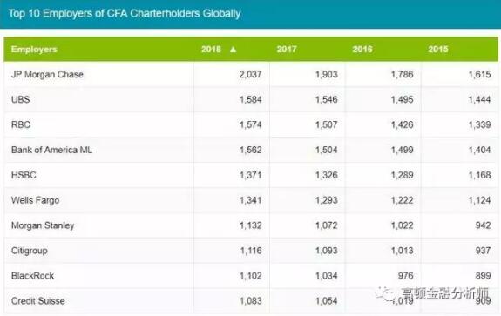501x316 pixels.
Task: Select the Credit Suisse employer name
Action: pyautogui.click(x=38, y=301)
